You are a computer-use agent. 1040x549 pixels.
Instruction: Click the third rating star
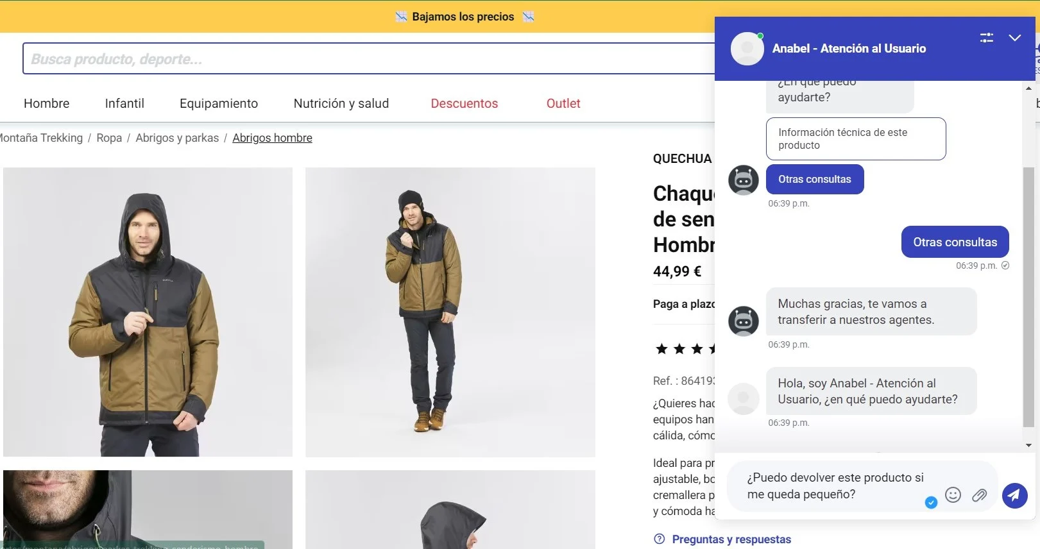click(697, 349)
